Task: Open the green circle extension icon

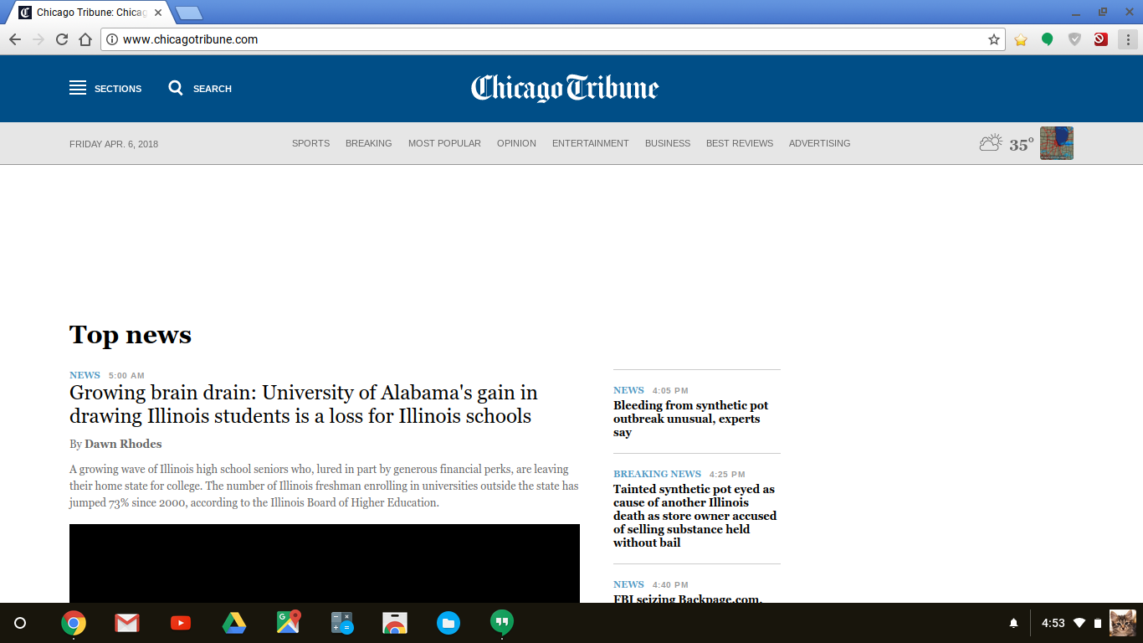Action: [x=1047, y=39]
